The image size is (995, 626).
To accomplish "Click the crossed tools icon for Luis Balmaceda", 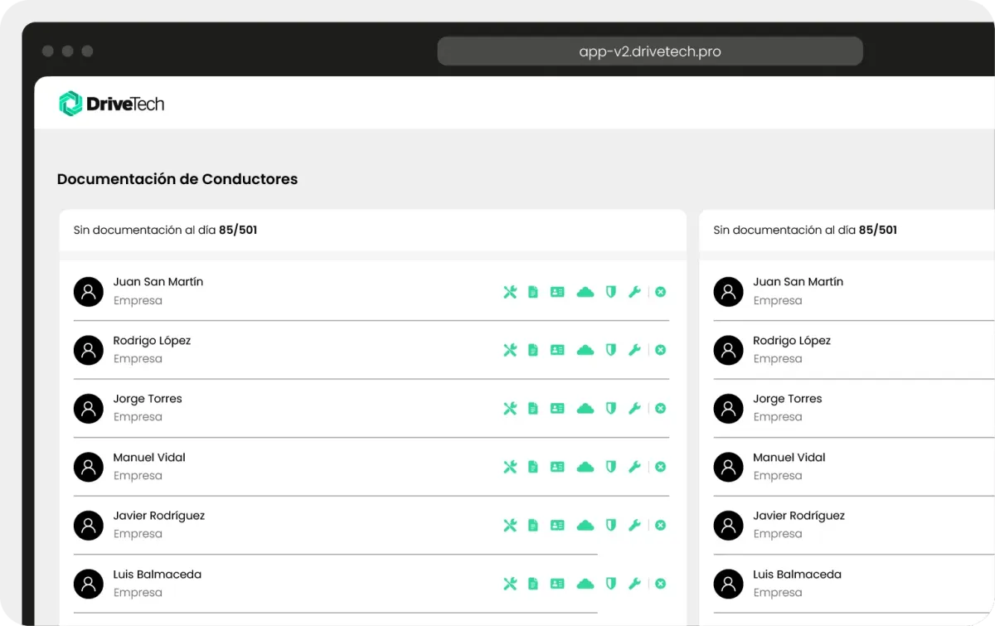I will [510, 584].
